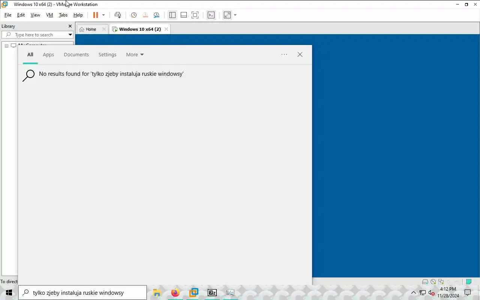Screen dimensions: 480x300
Task: Open the Action Center notifications icon
Action: [x=468, y=292]
